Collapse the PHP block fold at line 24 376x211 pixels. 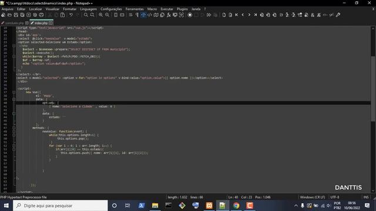pos(14,46)
